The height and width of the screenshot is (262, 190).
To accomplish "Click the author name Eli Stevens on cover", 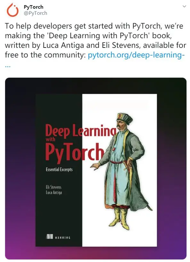I will click(x=54, y=187).
